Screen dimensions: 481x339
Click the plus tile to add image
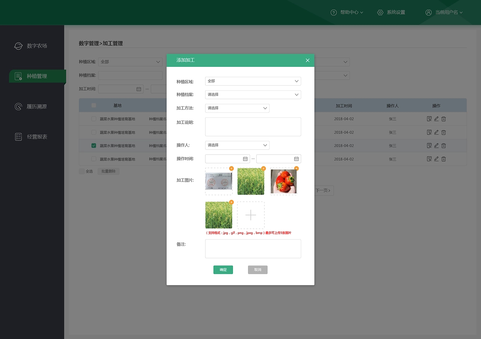click(x=251, y=215)
